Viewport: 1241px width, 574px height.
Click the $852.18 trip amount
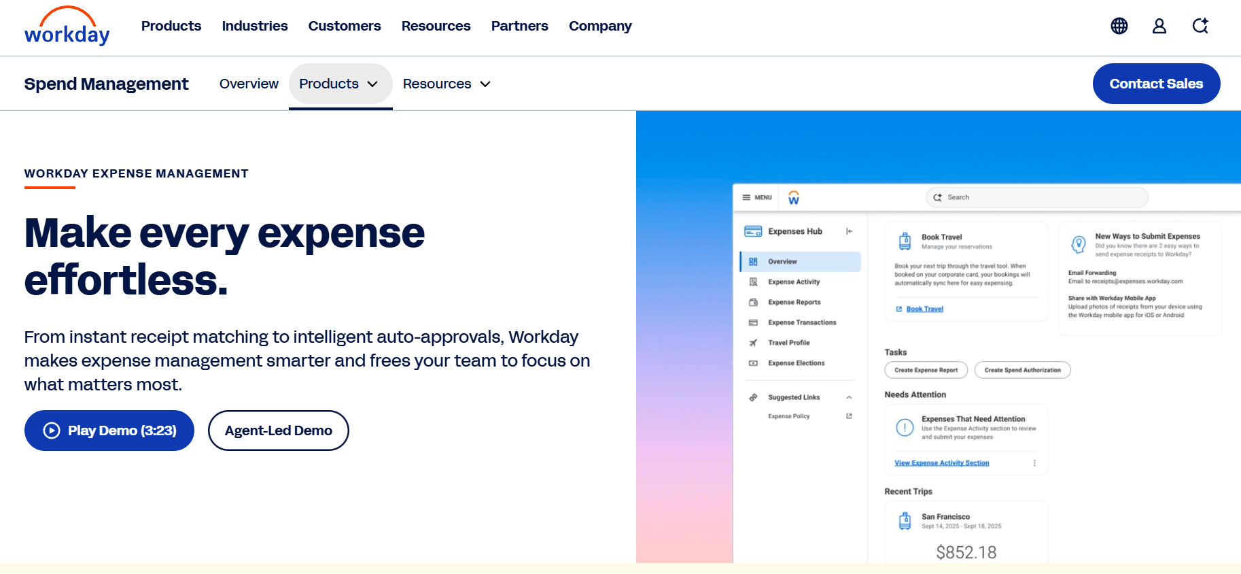pos(966,552)
